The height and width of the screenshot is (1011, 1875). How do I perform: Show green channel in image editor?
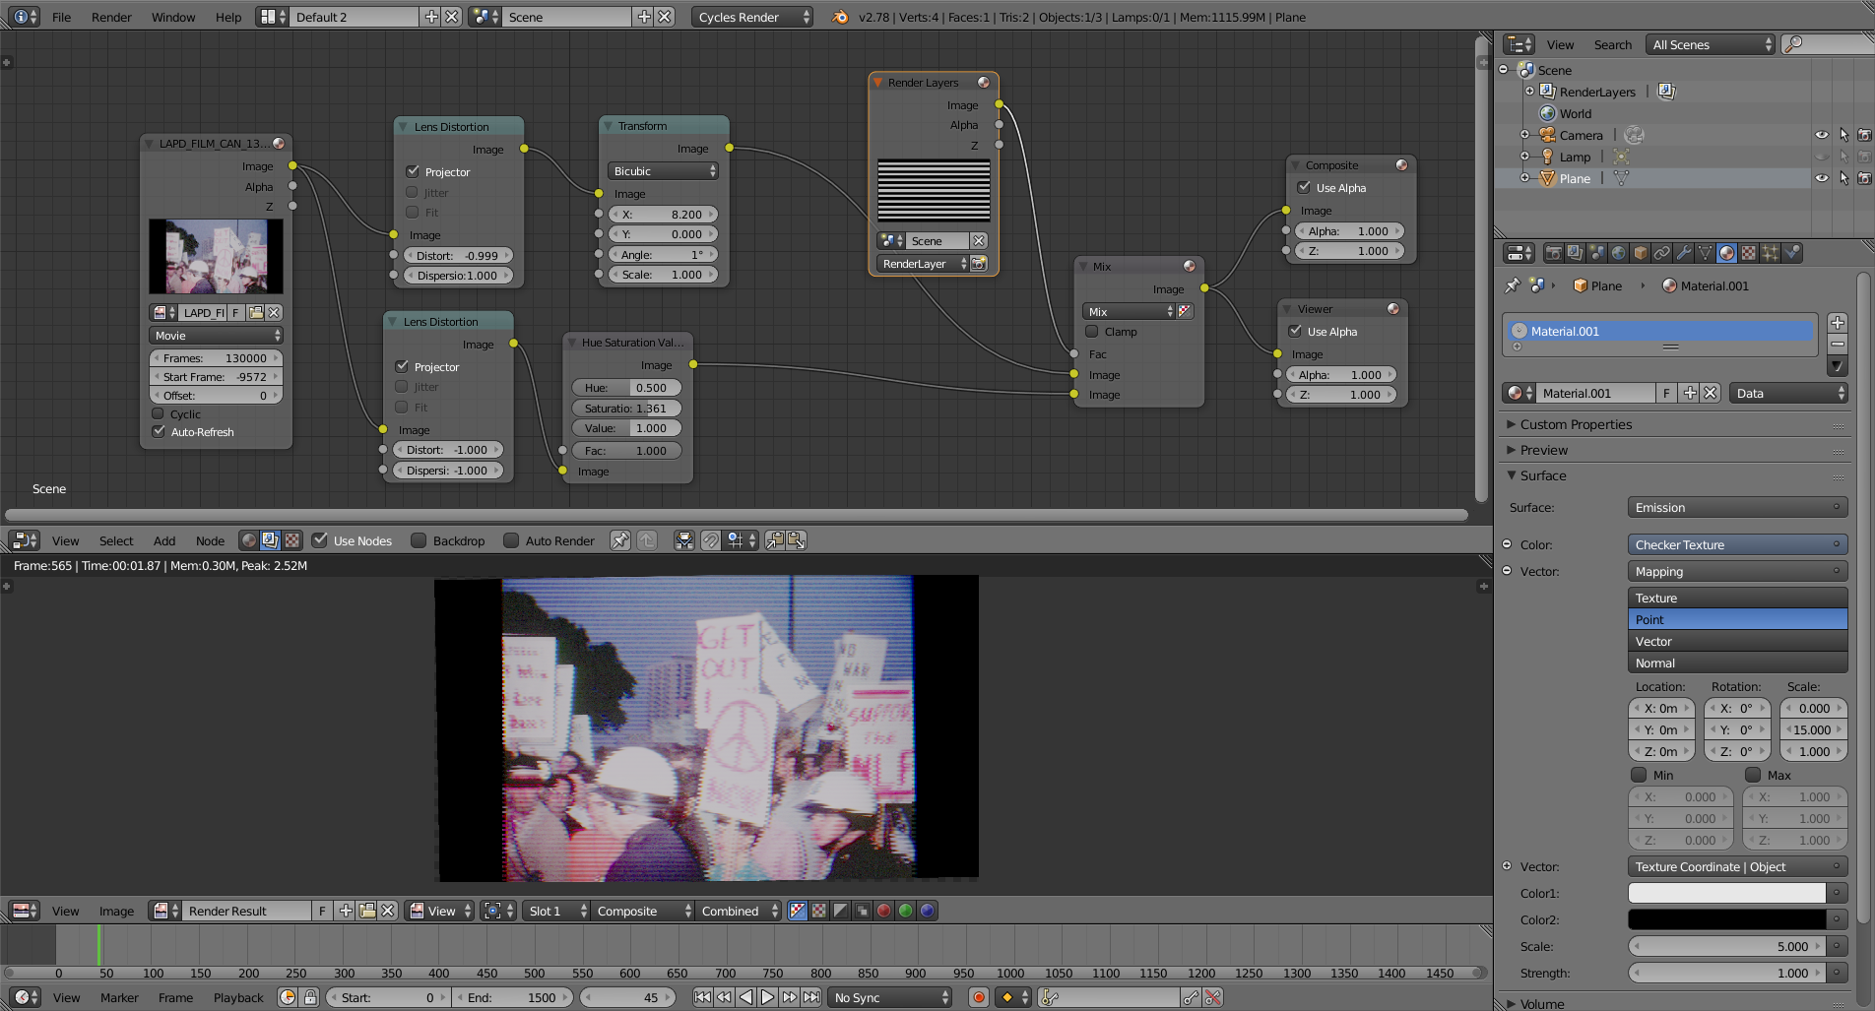tap(905, 911)
